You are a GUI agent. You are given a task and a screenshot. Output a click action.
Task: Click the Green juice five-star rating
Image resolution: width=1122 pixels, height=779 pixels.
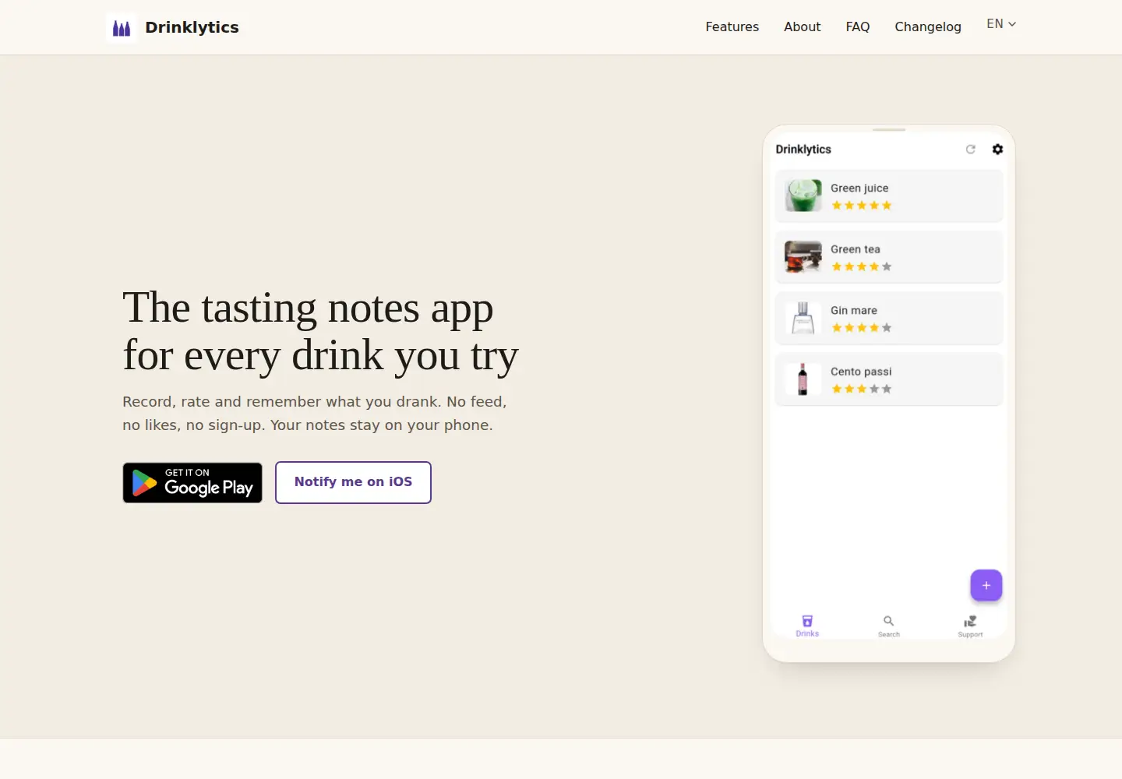pyautogui.click(x=861, y=206)
